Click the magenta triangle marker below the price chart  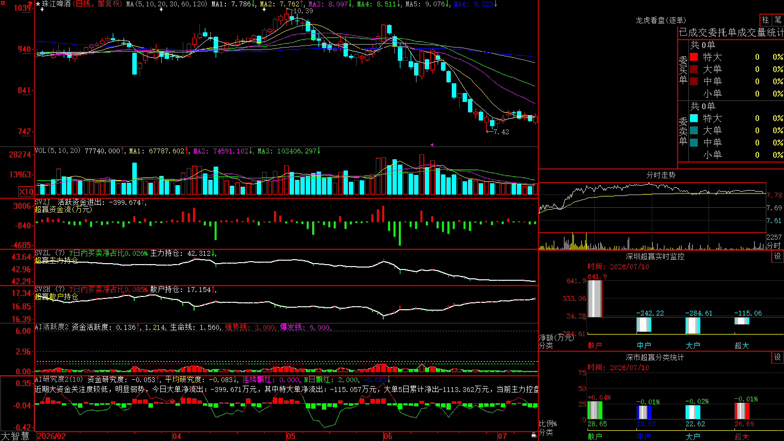[432, 145]
